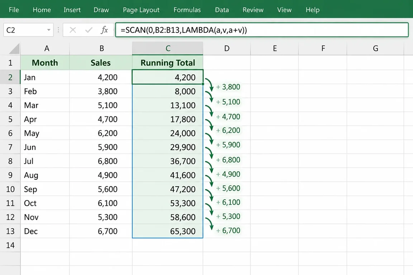Viewport: 413px width, 275px height.
Task: Select the Sep cell
Action: (x=45, y=189)
